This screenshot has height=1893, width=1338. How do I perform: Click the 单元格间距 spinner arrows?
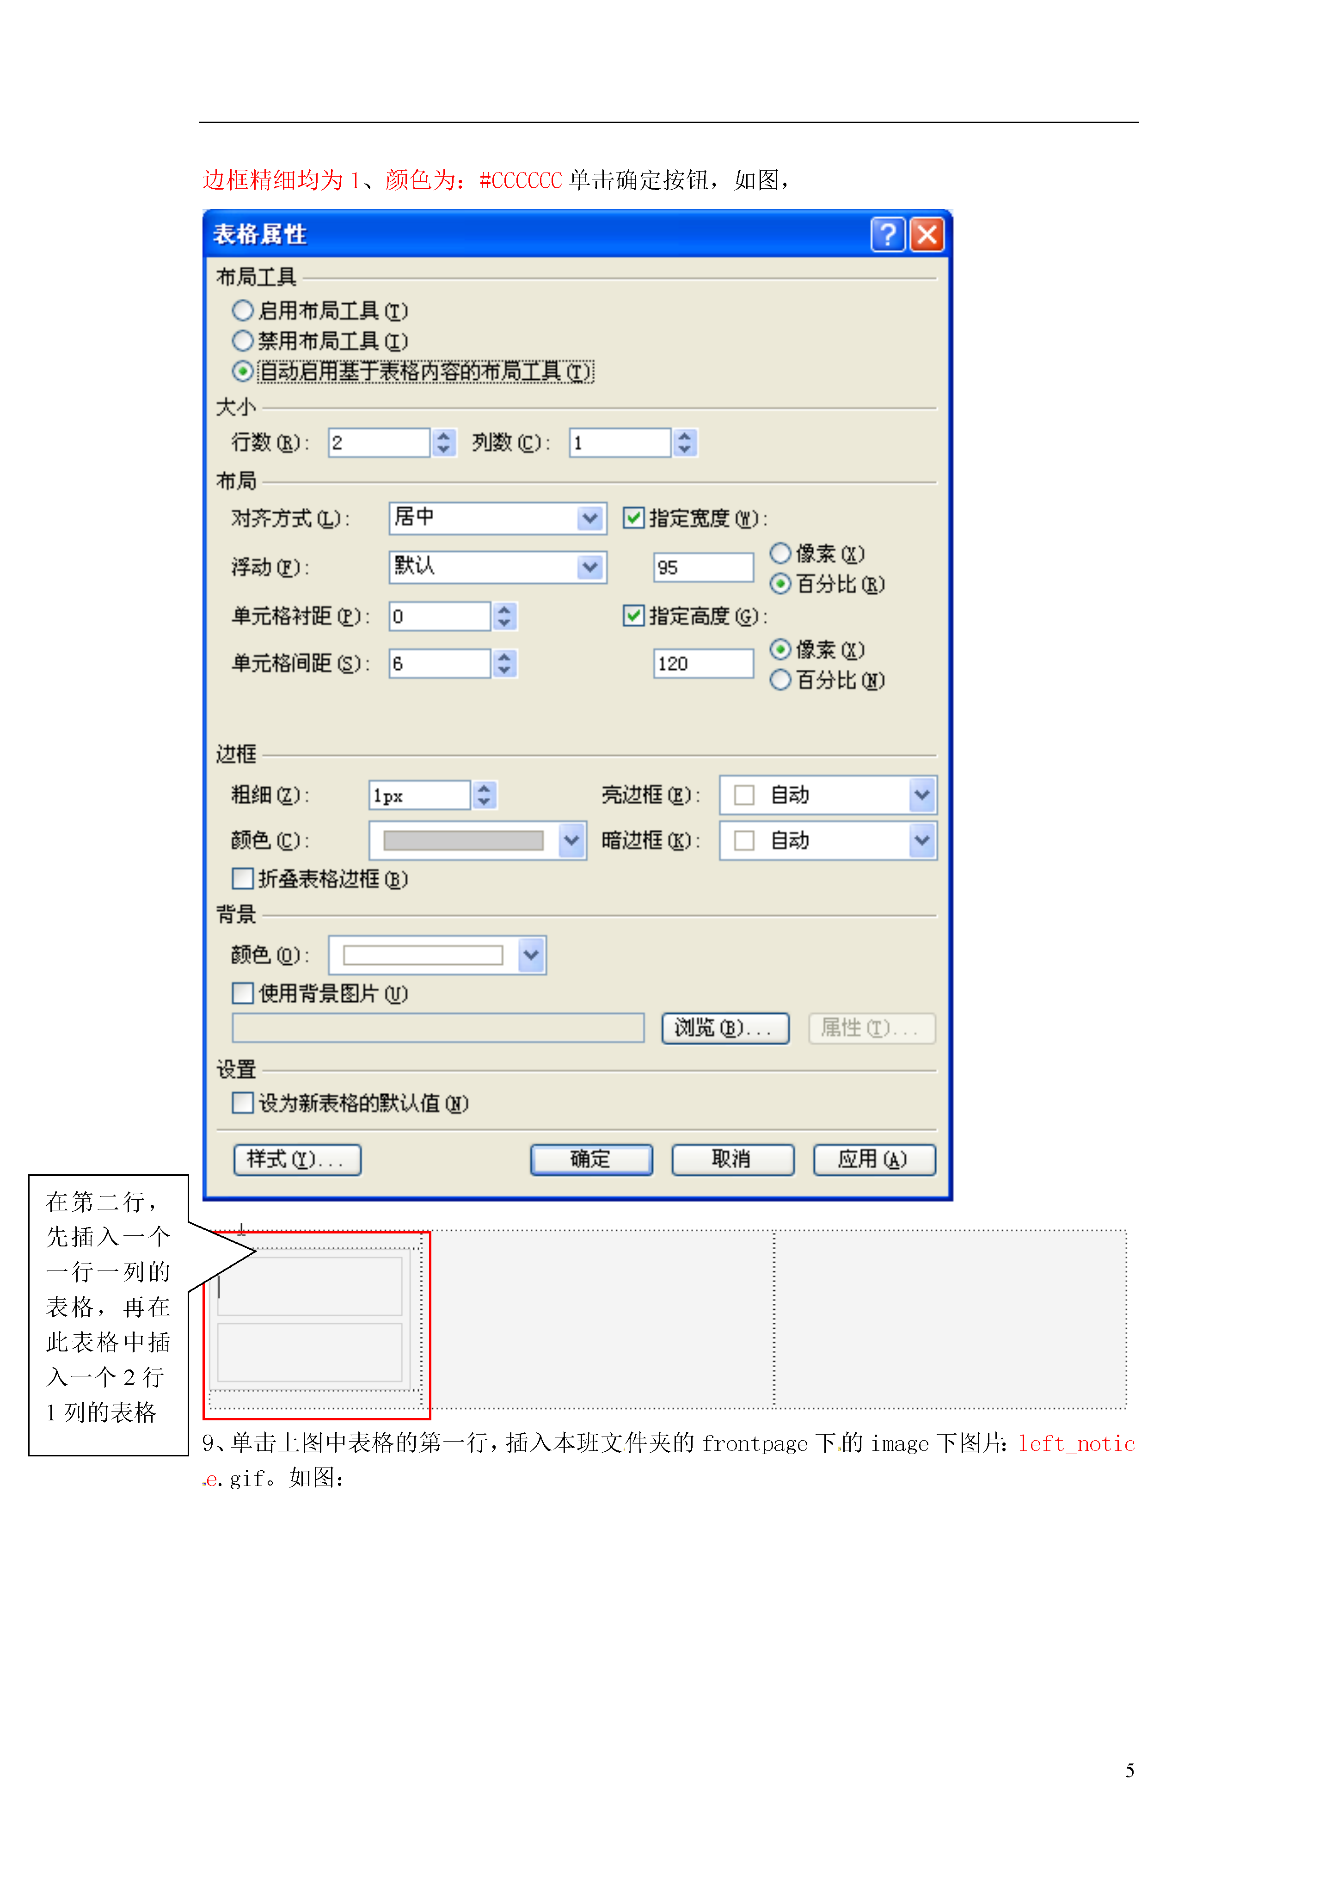(505, 664)
